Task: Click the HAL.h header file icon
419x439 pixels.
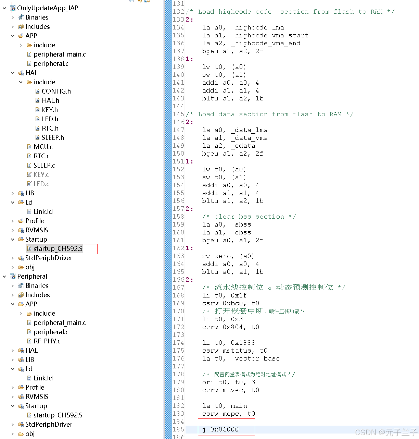Action: [38, 100]
